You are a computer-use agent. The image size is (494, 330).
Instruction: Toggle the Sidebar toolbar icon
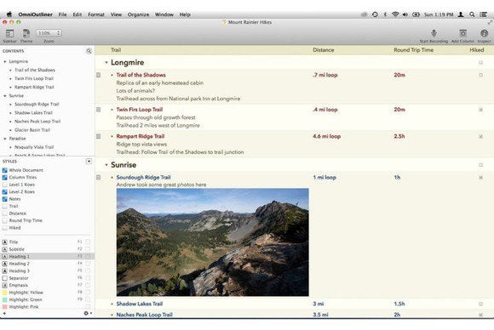[x=9, y=33]
